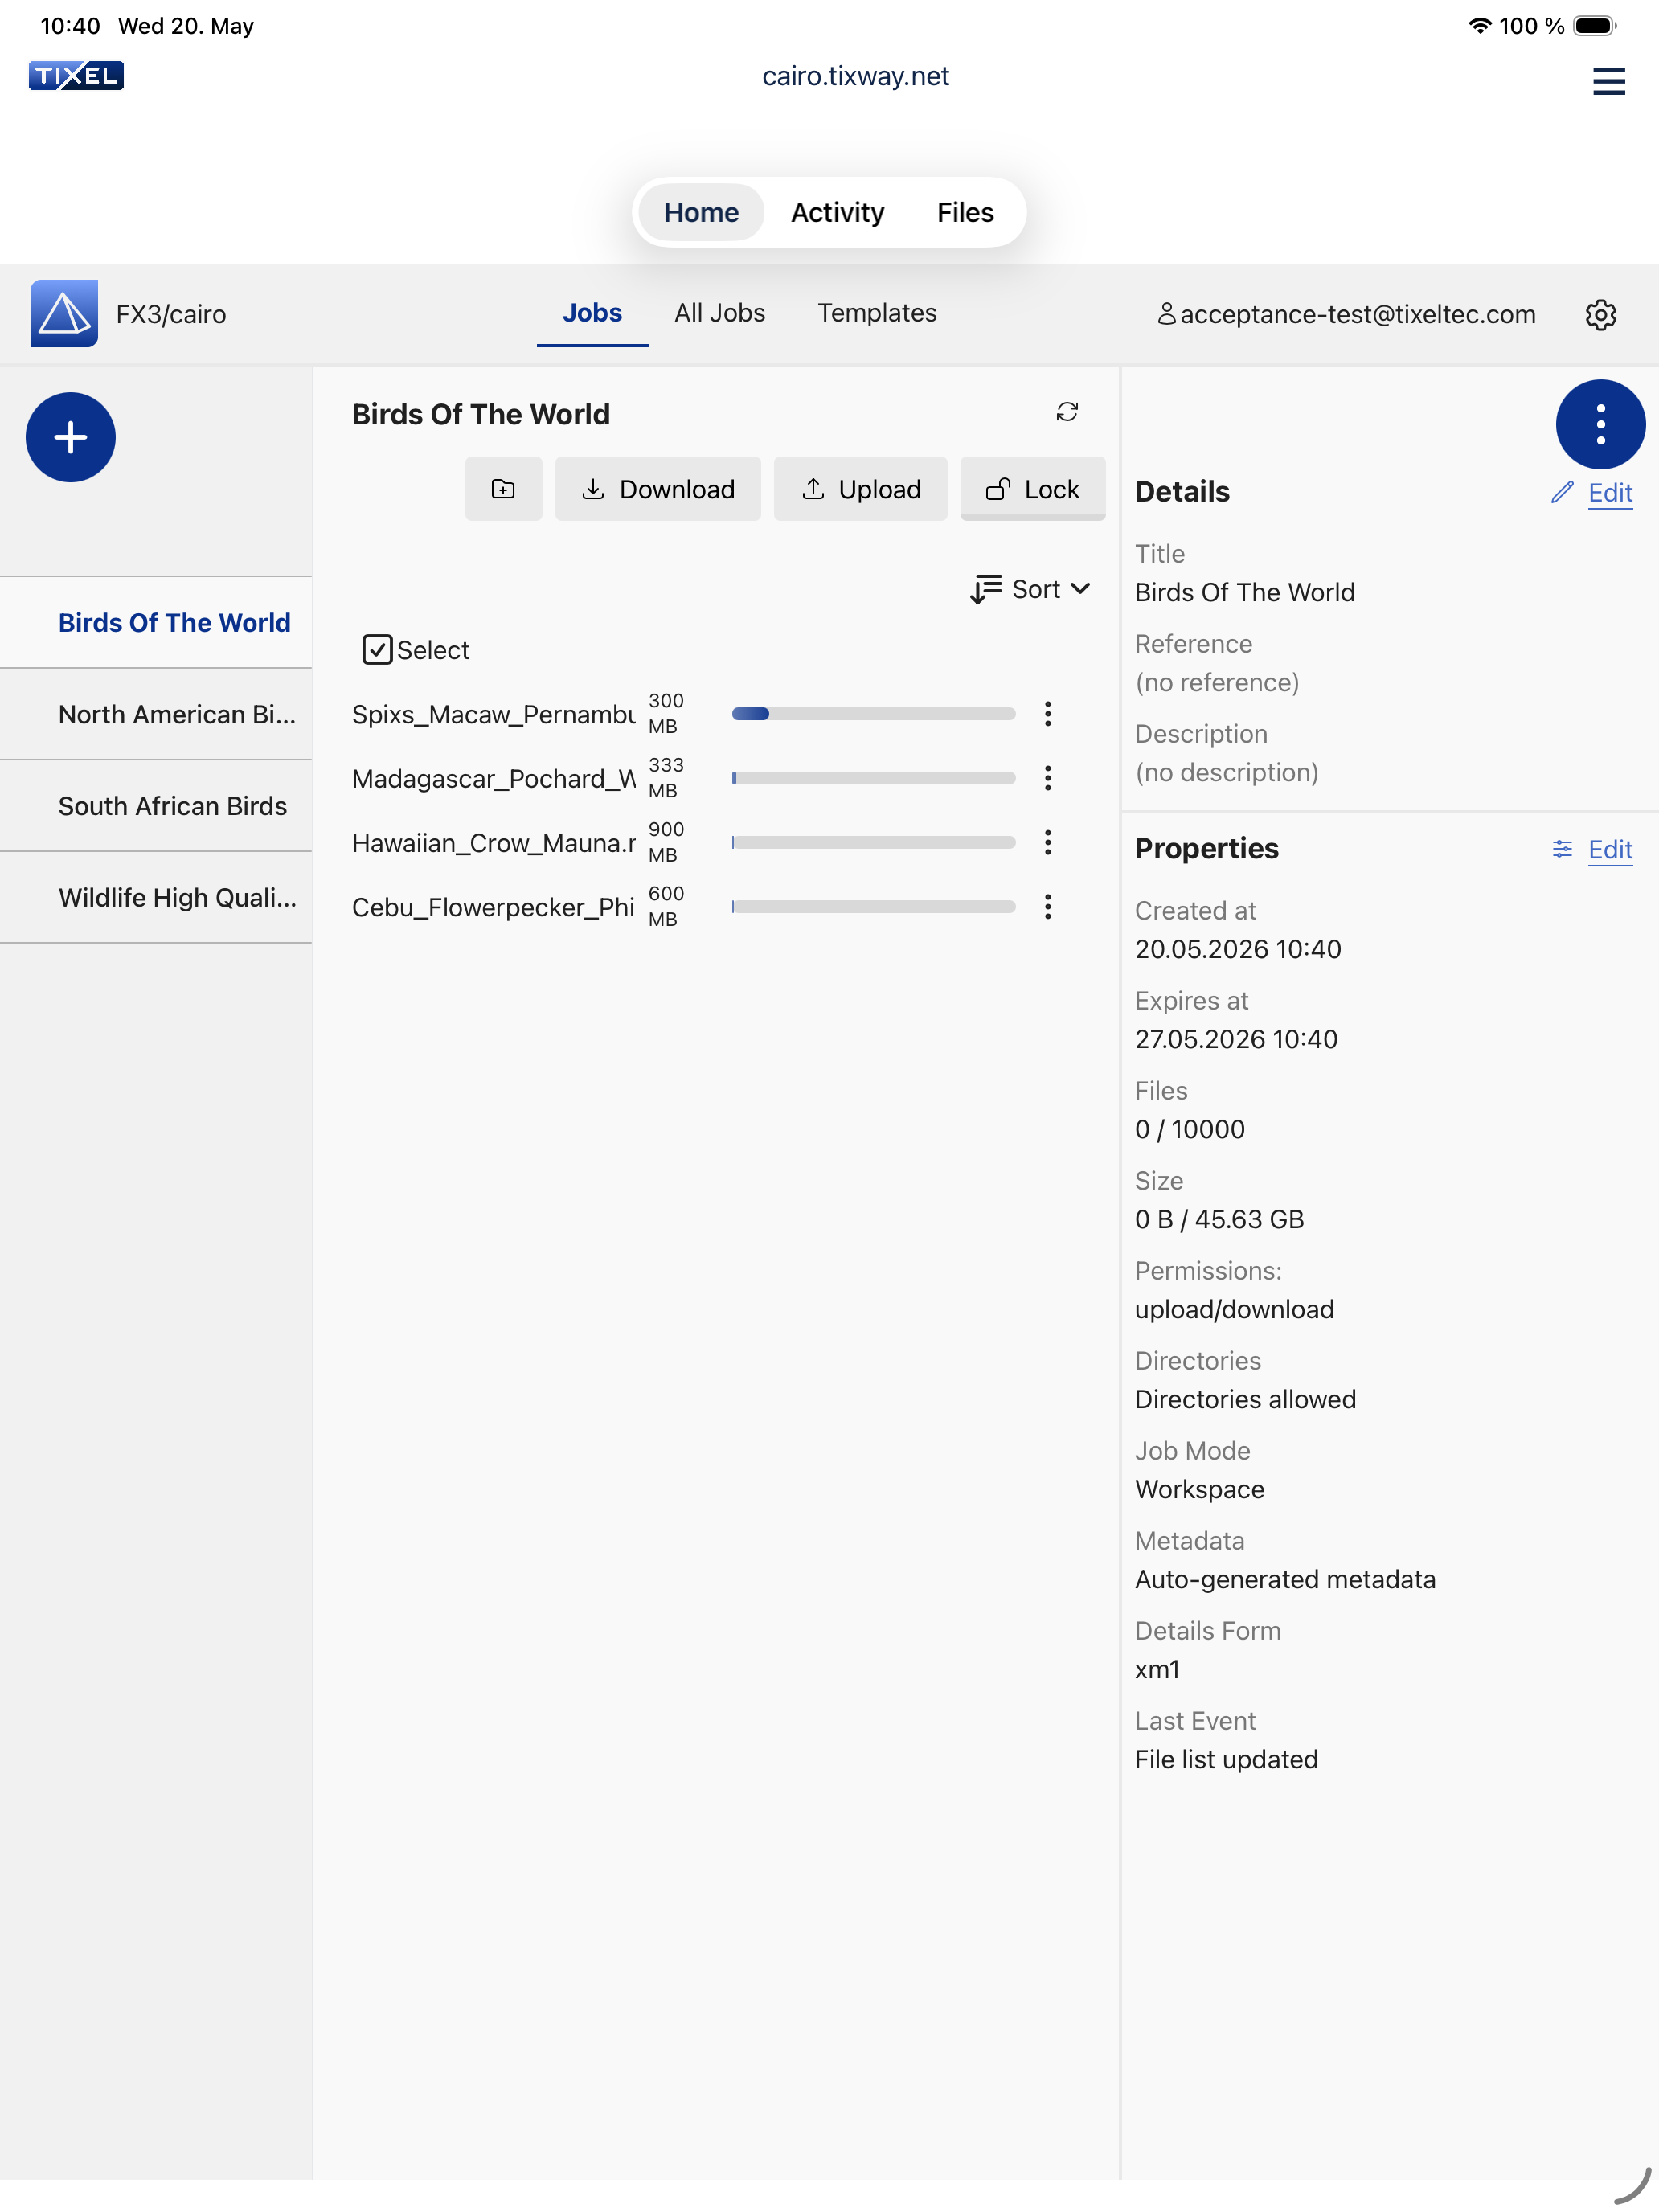This screenshot has height=2212, width=1659.
Task: Select the Wildlife High Quali... job
Action: (x=156, y=897)
